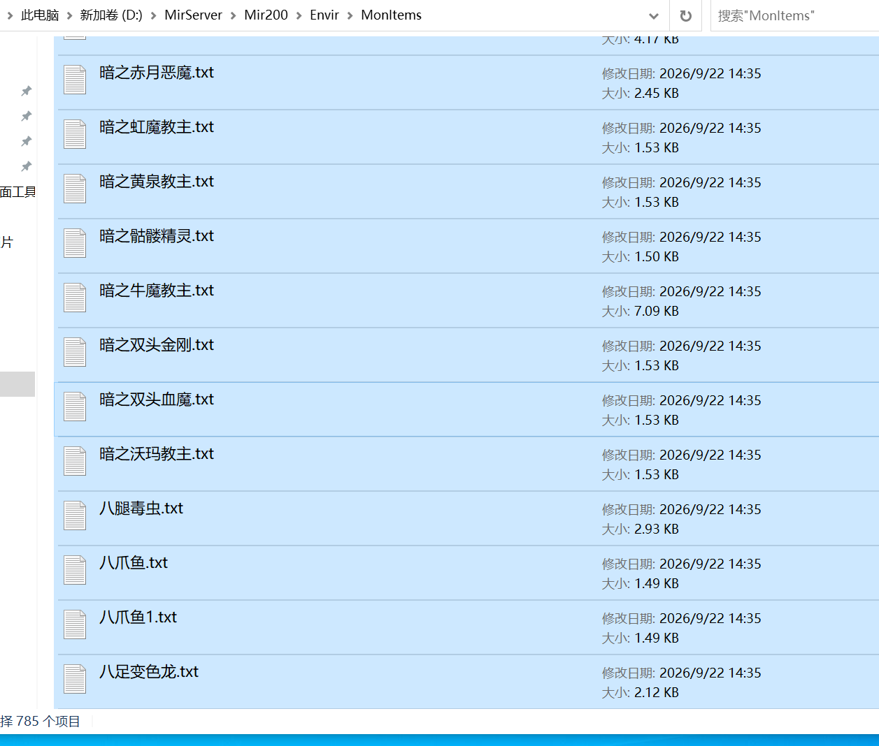Image resolution: width=879 pixels, height=746 pixels.
Task: Select the file name 八足变色龙.txt
Action: (x=149, y=672)
